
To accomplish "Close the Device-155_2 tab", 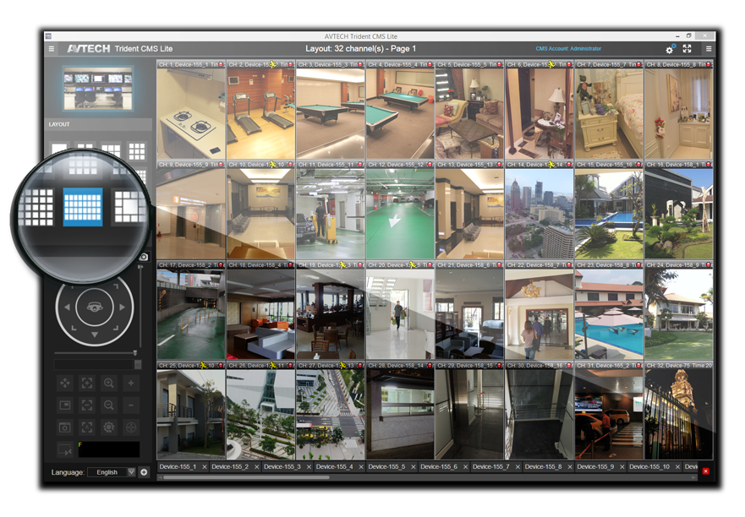I will pos(256,467).
